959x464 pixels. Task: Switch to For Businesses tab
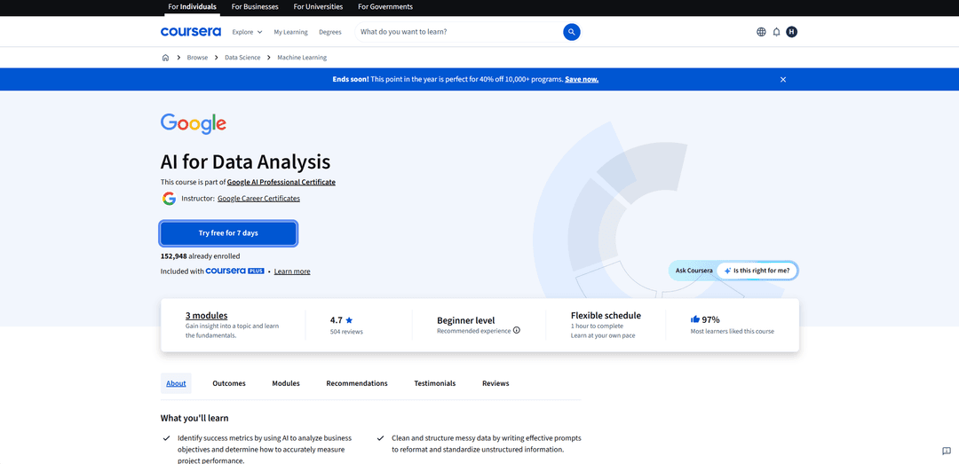(255, 7)
